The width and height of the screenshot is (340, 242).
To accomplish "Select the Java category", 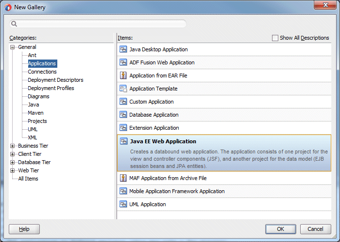I will pos(34,105).
